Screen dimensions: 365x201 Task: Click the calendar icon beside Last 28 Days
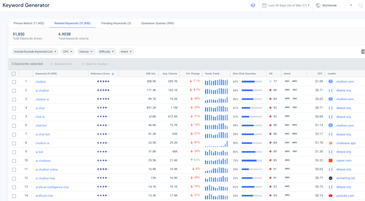(264, 5)
